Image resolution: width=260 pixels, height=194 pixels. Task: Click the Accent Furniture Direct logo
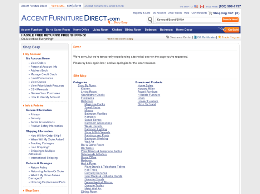click(74, 19)
